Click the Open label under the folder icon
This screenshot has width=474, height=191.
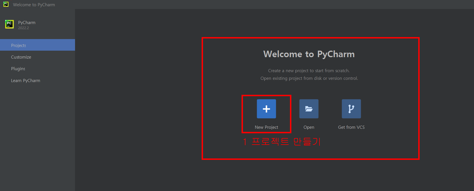click(x=309, y=127)
